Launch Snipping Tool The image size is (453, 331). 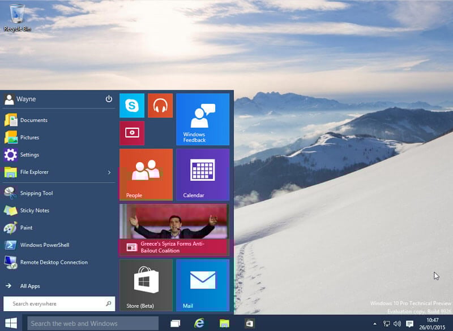[59, 193]
